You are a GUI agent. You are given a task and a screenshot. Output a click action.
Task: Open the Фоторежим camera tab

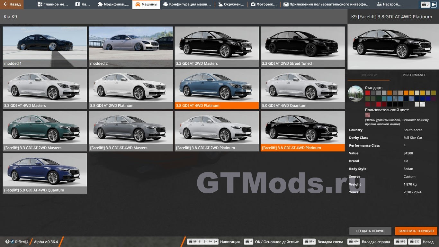pyautogui.click(x=264, y=5)
